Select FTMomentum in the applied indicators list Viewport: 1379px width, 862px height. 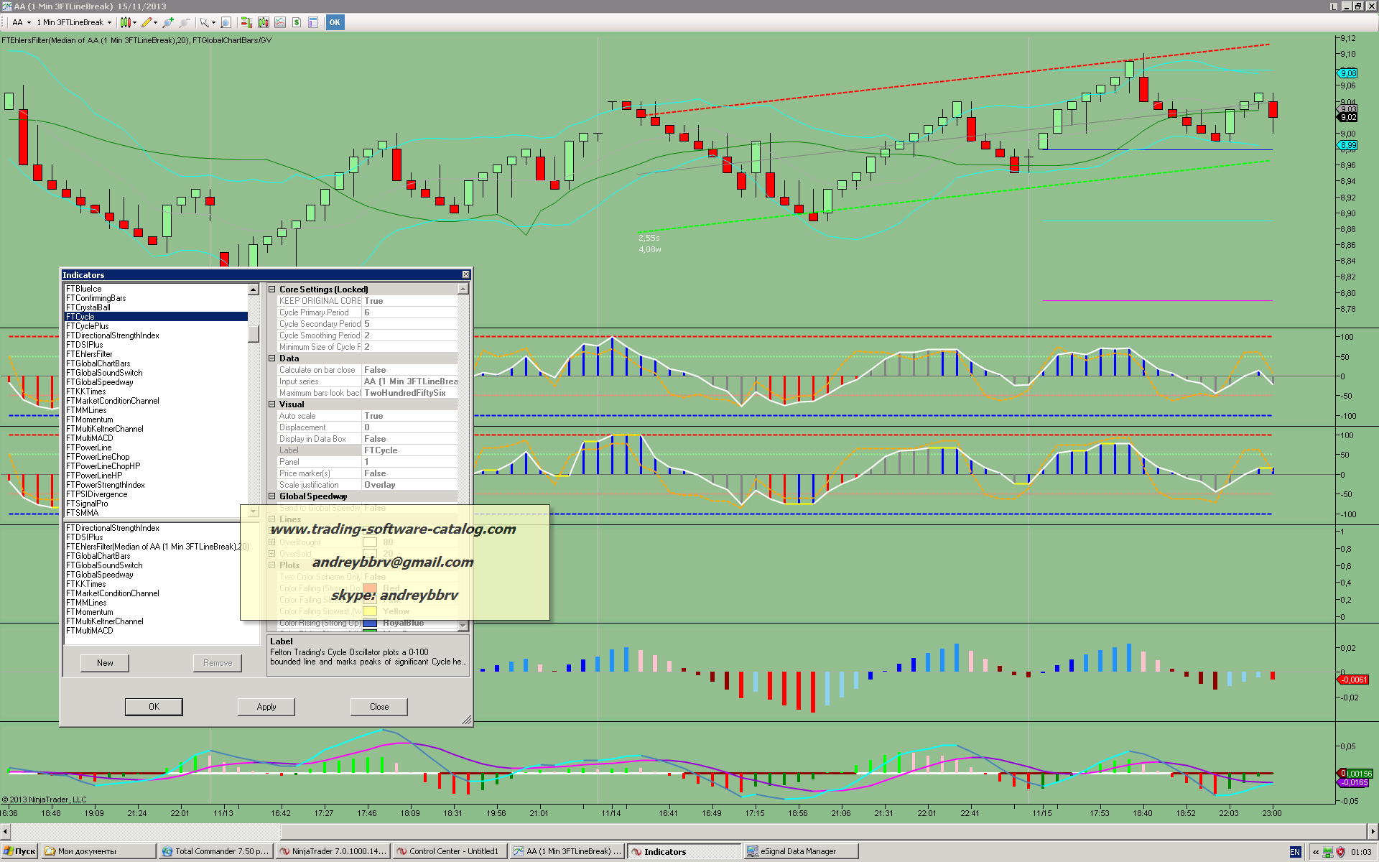pos(90,612)
